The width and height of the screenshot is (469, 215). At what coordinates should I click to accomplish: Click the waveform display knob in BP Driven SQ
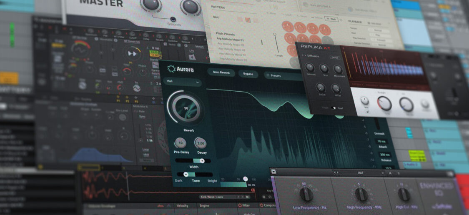(x=132, y=53)
